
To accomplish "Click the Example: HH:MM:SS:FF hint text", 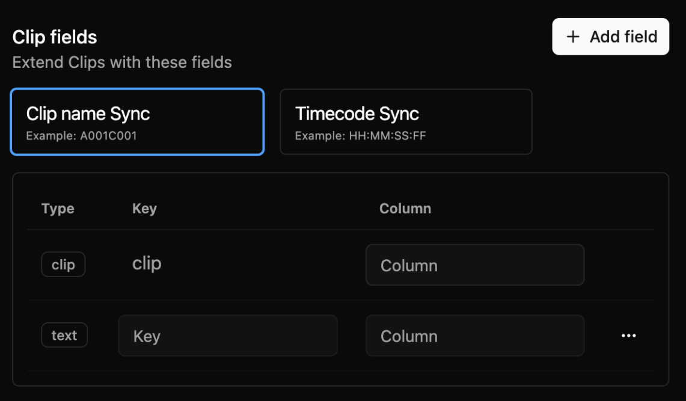I will (360, 136).
